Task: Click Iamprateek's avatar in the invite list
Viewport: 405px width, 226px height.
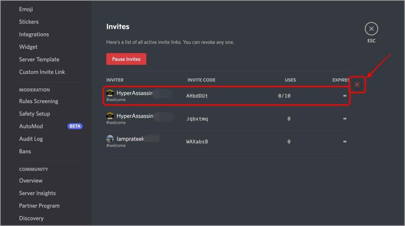Action: point(110,139)
